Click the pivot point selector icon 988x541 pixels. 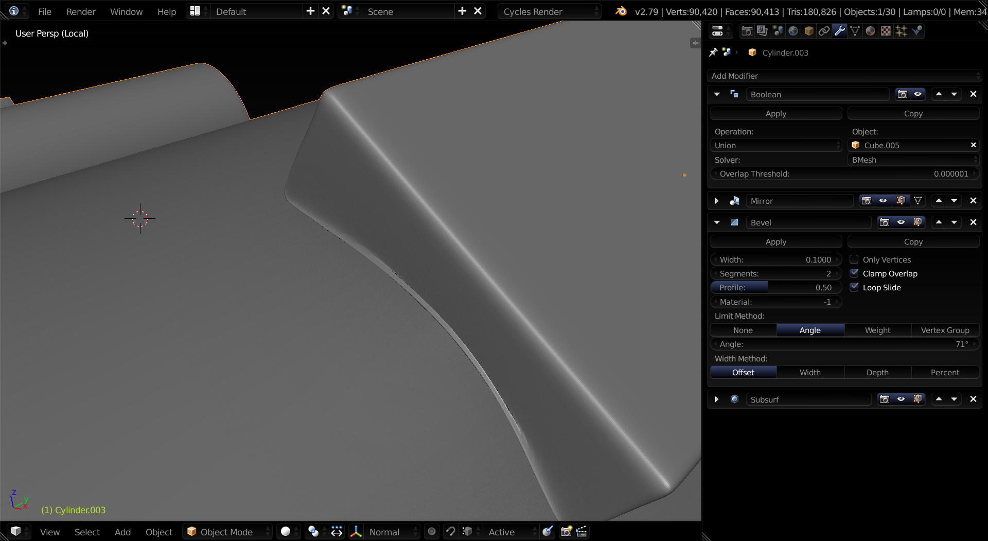316,532
